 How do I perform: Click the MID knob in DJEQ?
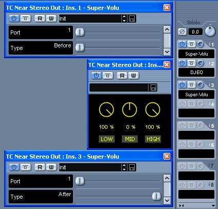(130, 110)
